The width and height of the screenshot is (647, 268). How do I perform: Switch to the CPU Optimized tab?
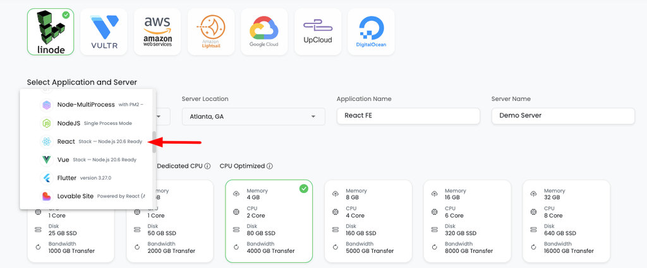click(x=242, y=166)
